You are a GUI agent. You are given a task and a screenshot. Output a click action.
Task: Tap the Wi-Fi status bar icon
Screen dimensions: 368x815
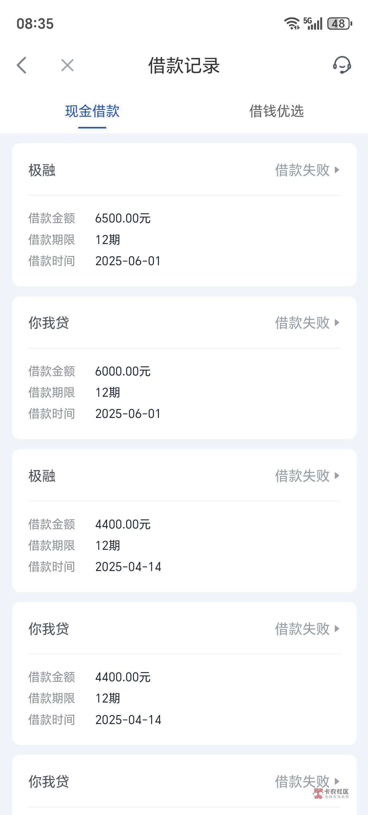pyautogui.click(x=292, y=23)
